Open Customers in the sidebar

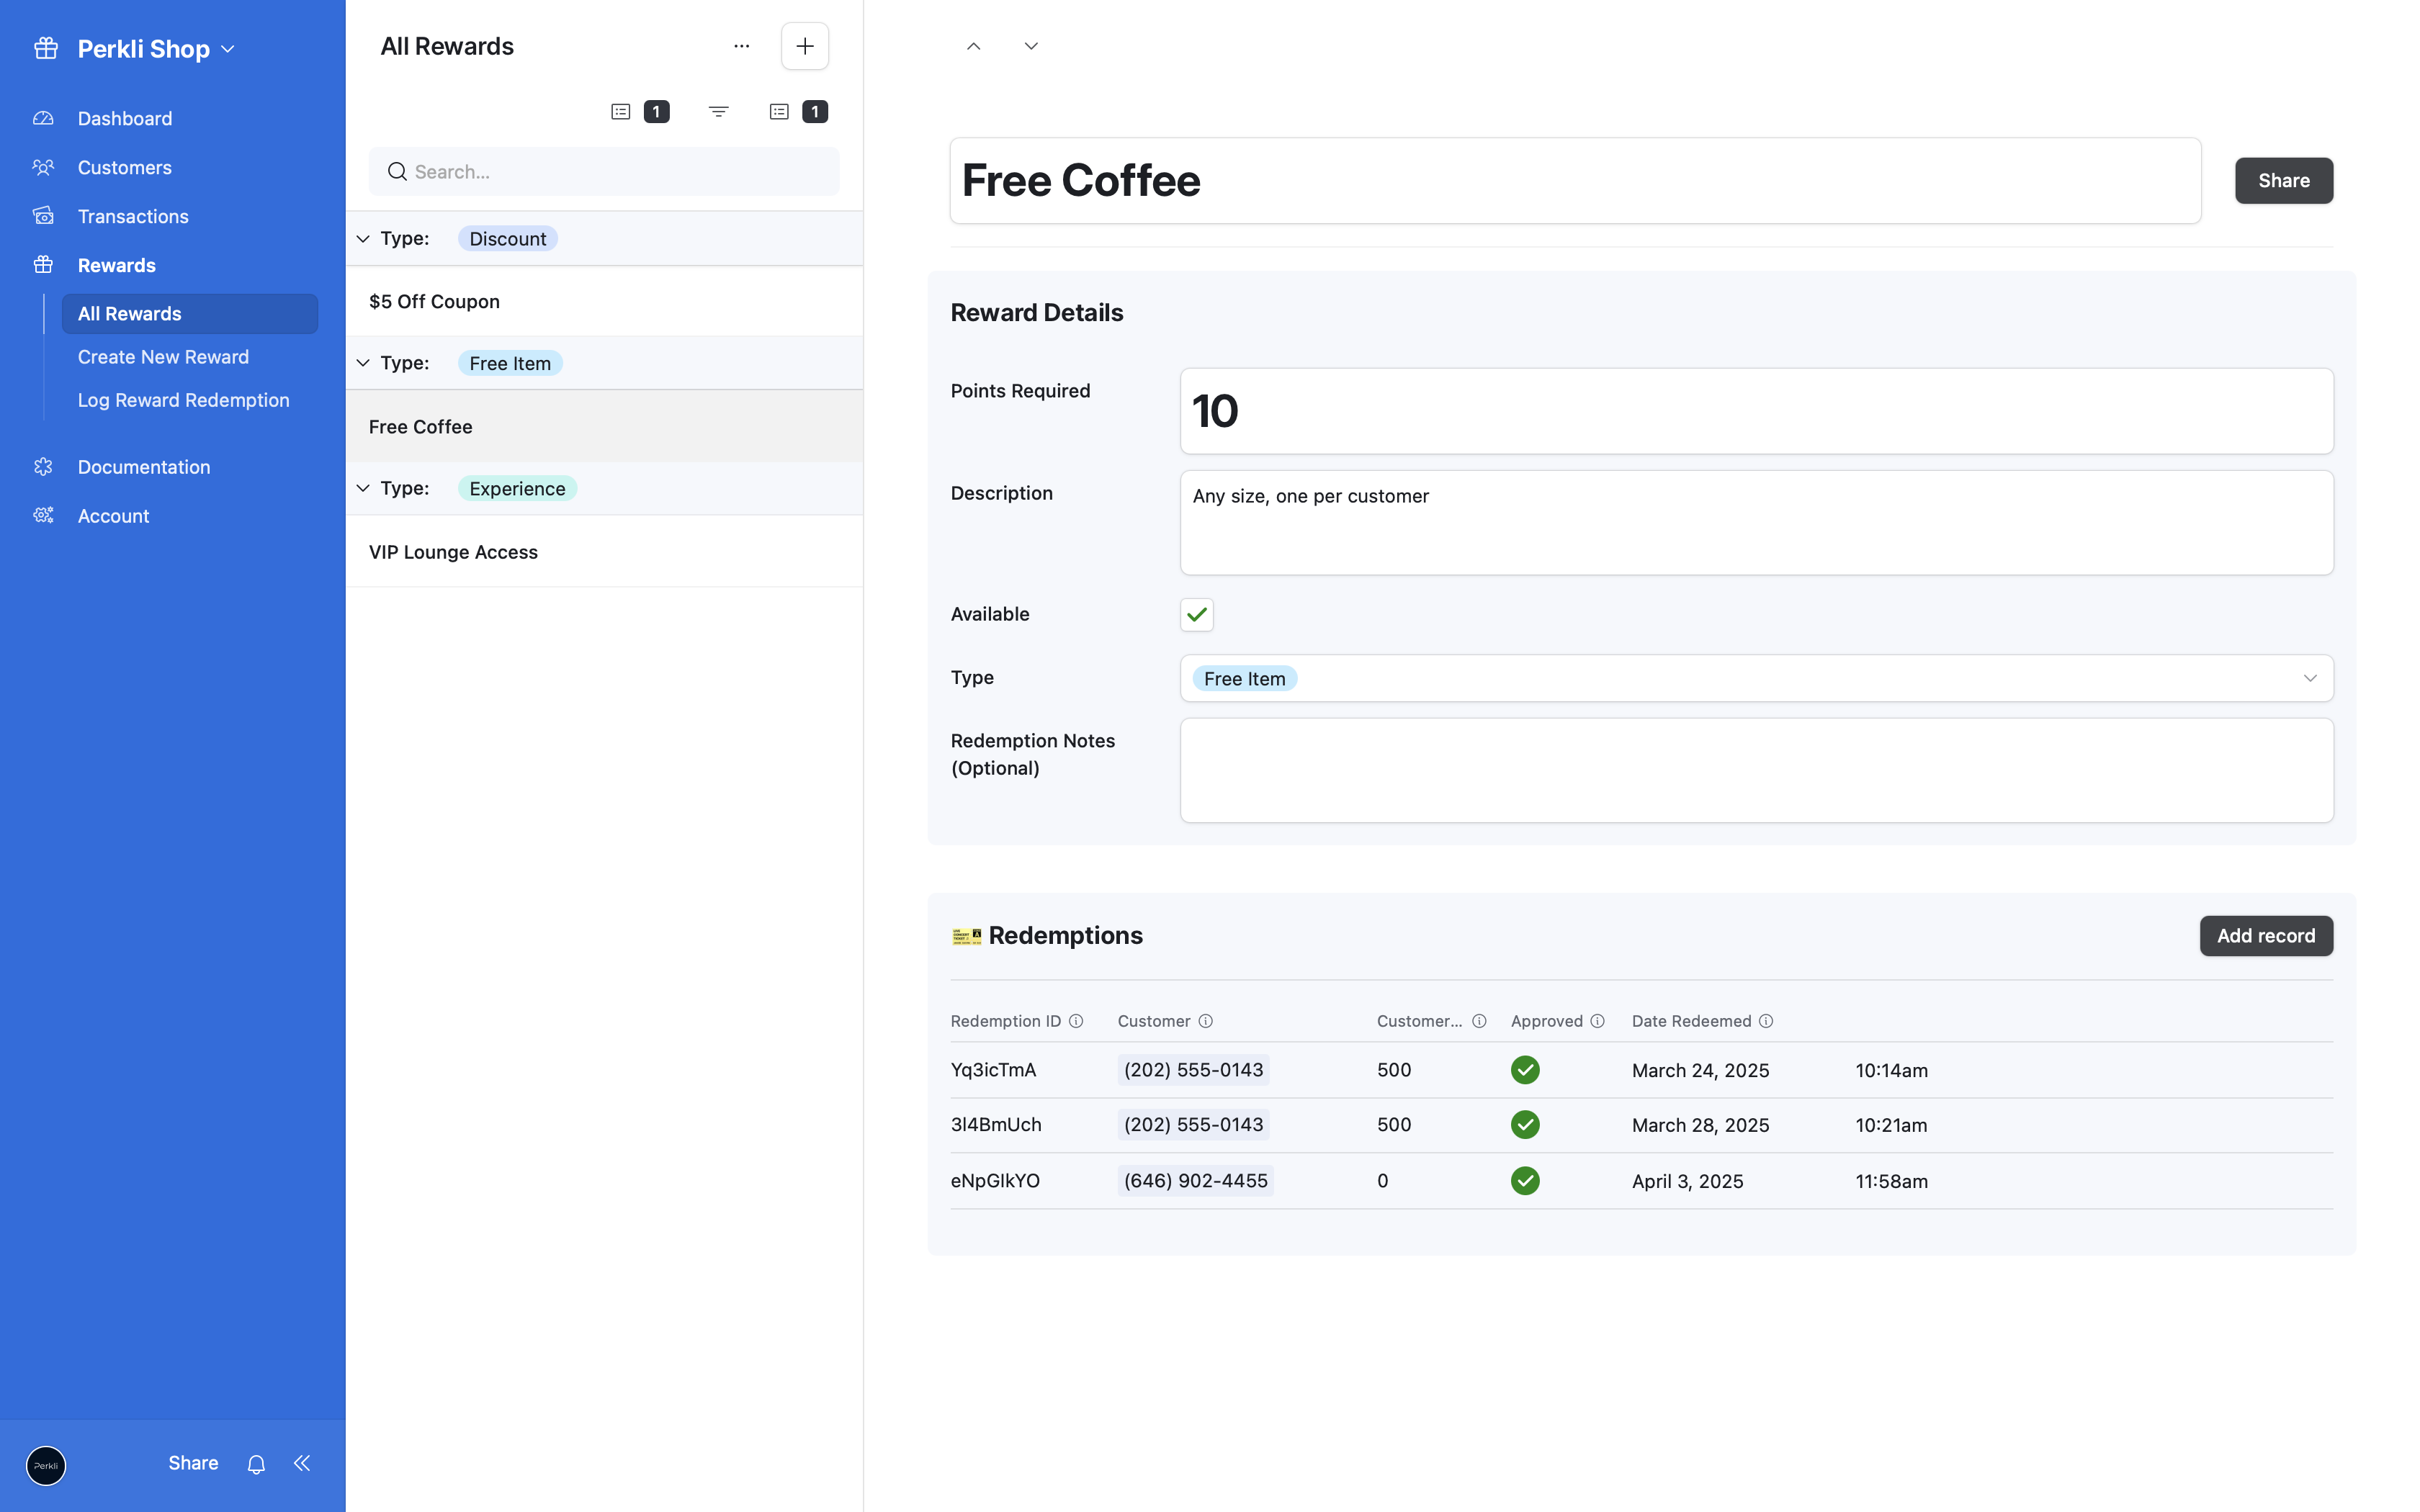(x=125, y=167)
